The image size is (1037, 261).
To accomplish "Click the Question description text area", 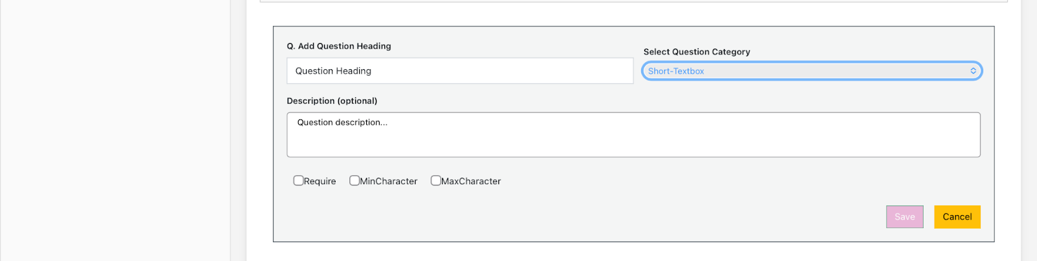I will coord(633,135).
